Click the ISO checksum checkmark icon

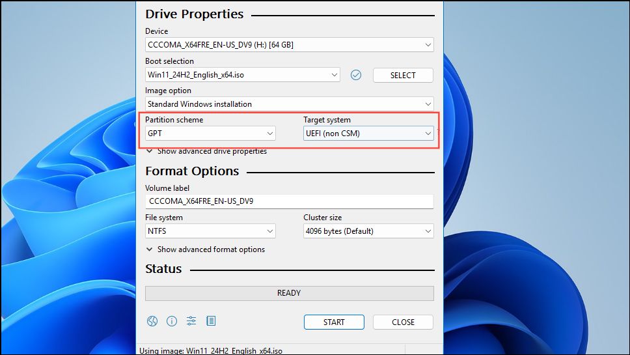pyautogui.click(x=356, y=75)
